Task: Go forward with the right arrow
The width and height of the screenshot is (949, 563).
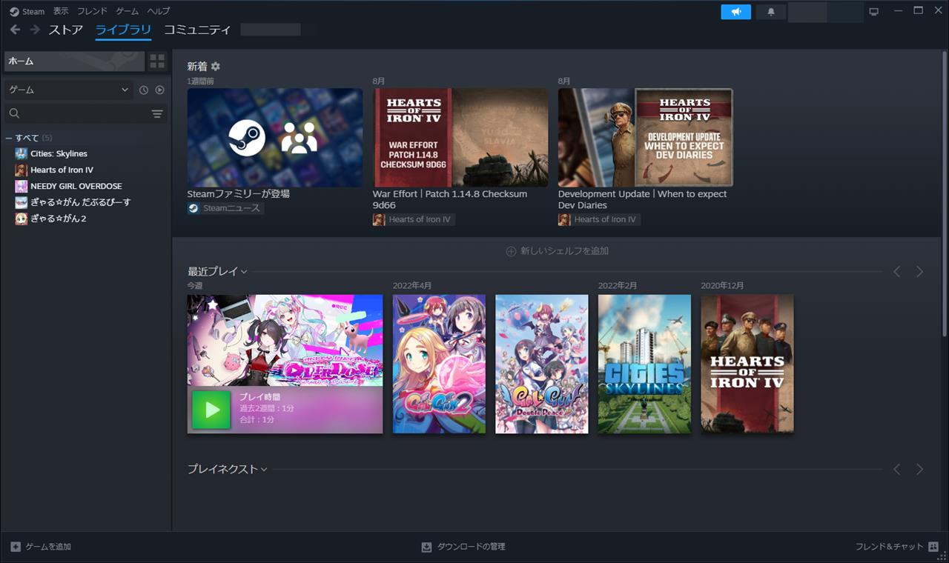Action: 35,30
